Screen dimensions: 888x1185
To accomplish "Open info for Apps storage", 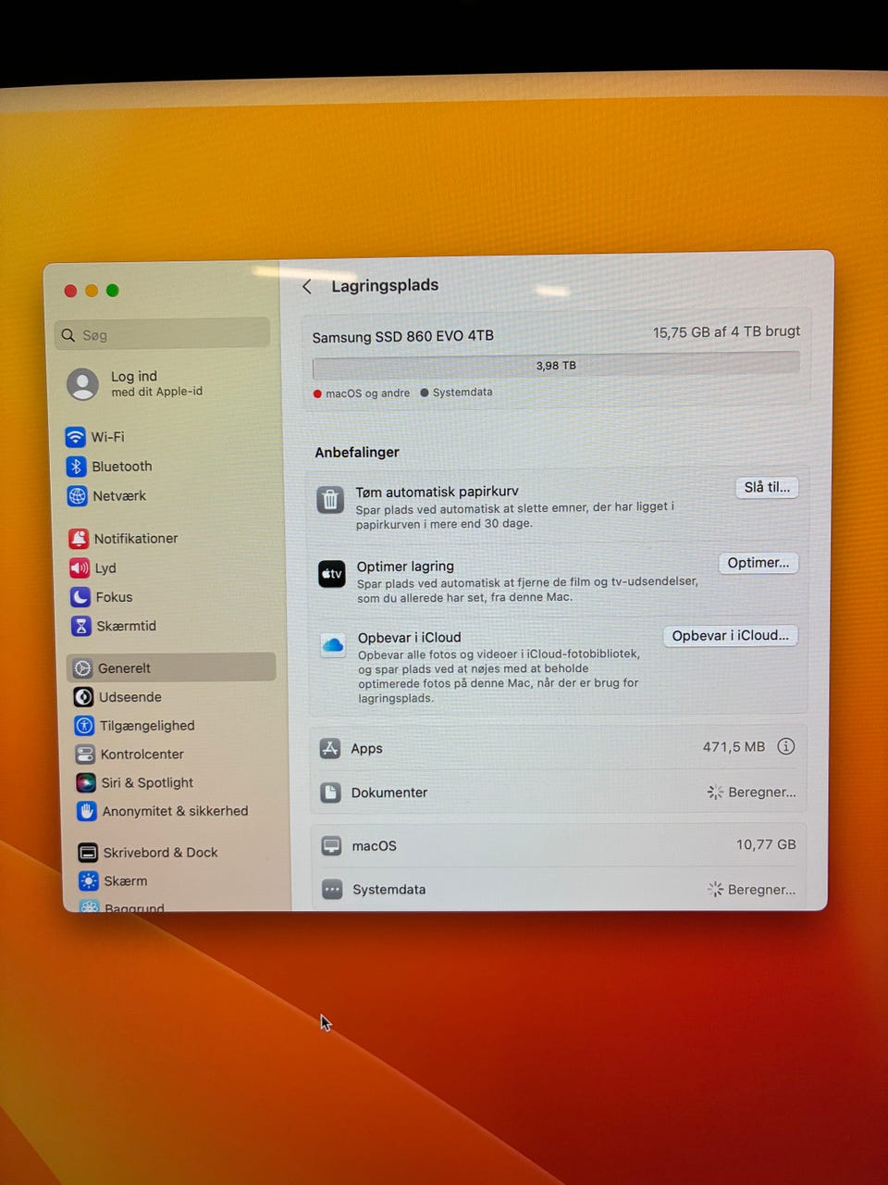I will tap(786, 746).
